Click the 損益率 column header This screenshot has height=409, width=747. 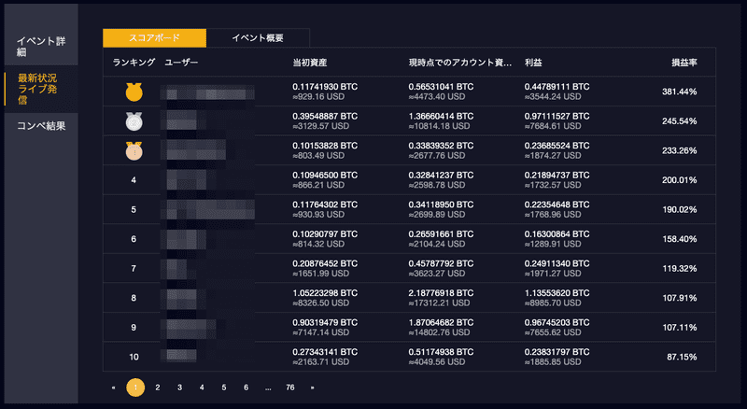click(684, 63)
